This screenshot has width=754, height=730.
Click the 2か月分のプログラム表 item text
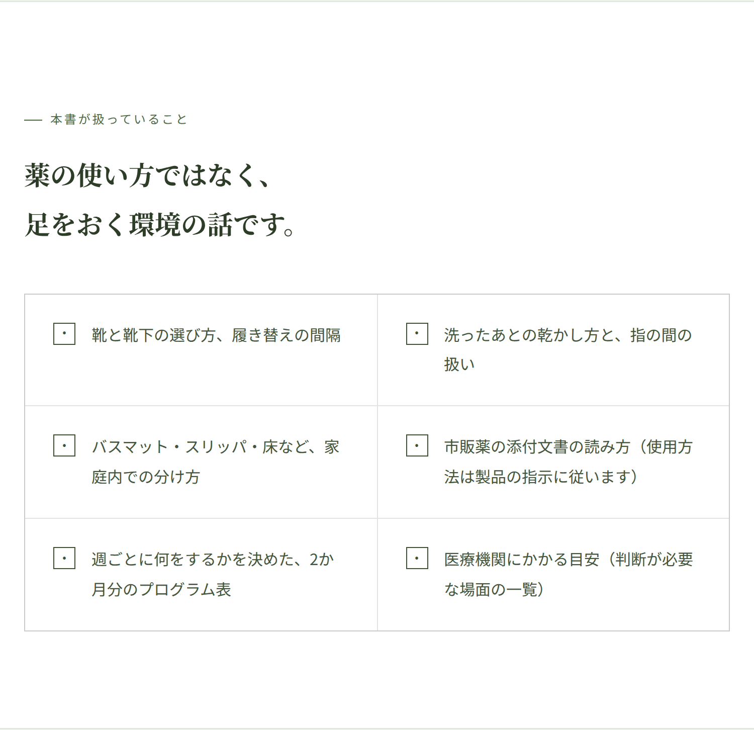213,575
